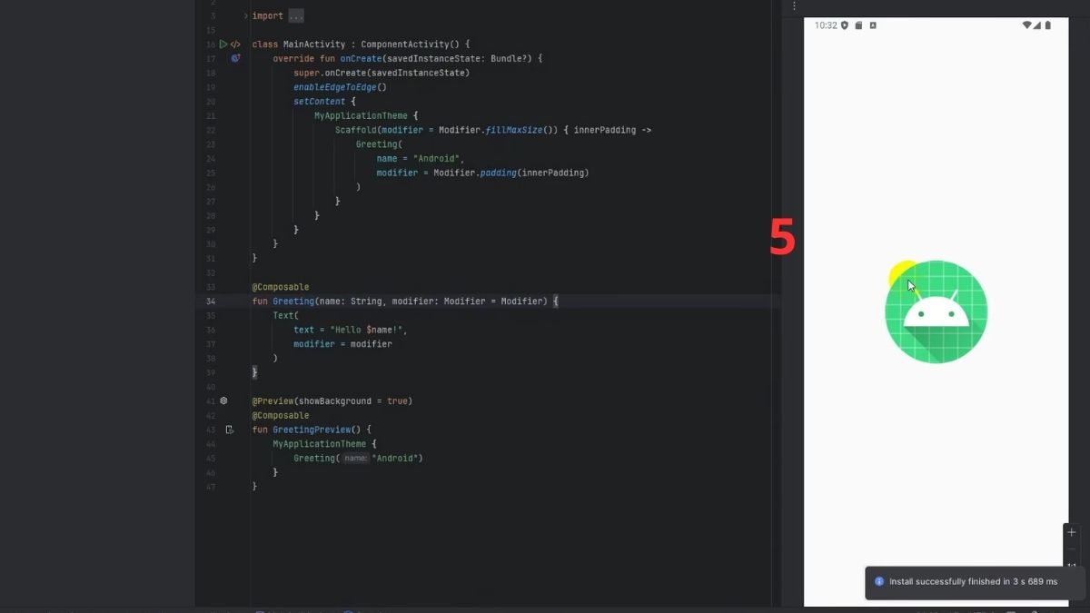The width and height of the screenshot is (1090, 613).
Task: Click the 10:32 clock on emulator
Action: click(x=826, y=25)
